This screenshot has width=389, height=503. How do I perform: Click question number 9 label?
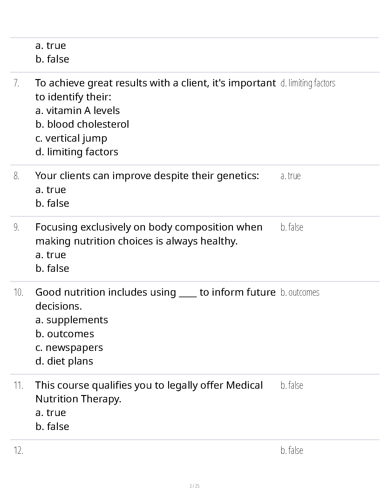click(17, 227)
